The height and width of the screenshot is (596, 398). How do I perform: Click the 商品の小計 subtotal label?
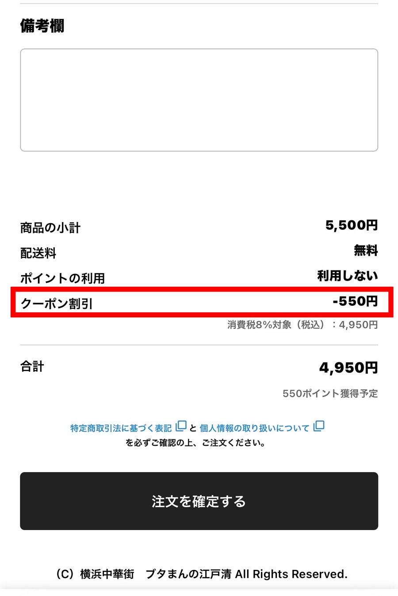(50, 227)
